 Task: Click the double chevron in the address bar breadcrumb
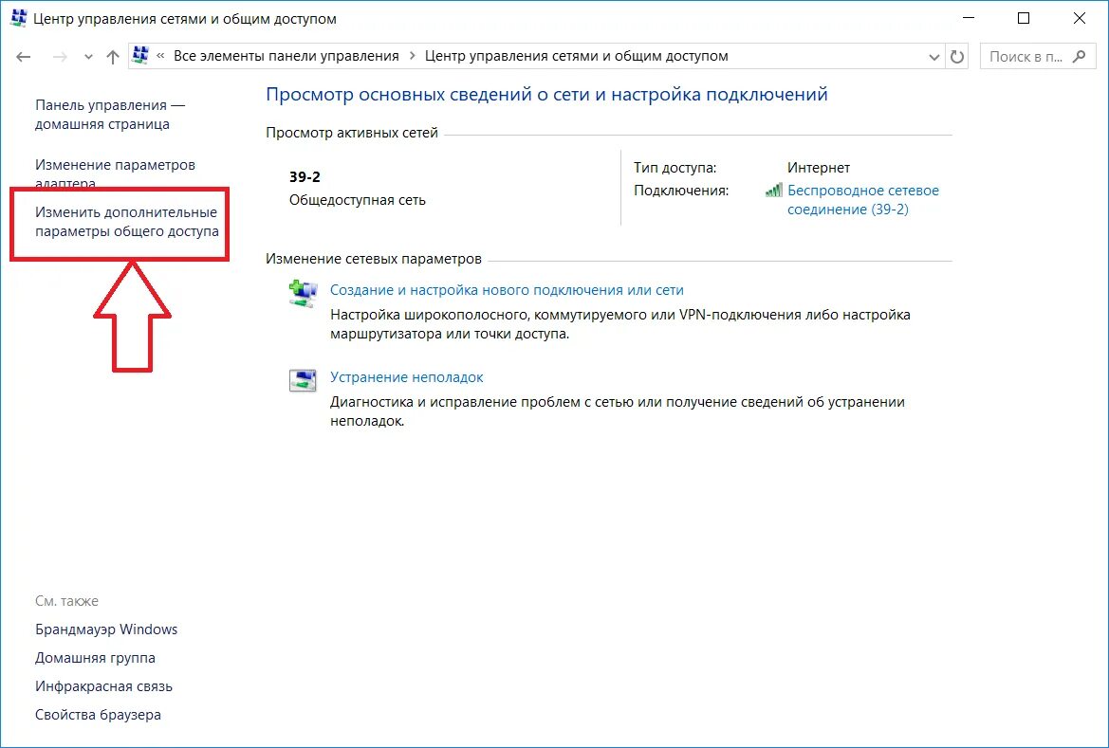point(160,56)
